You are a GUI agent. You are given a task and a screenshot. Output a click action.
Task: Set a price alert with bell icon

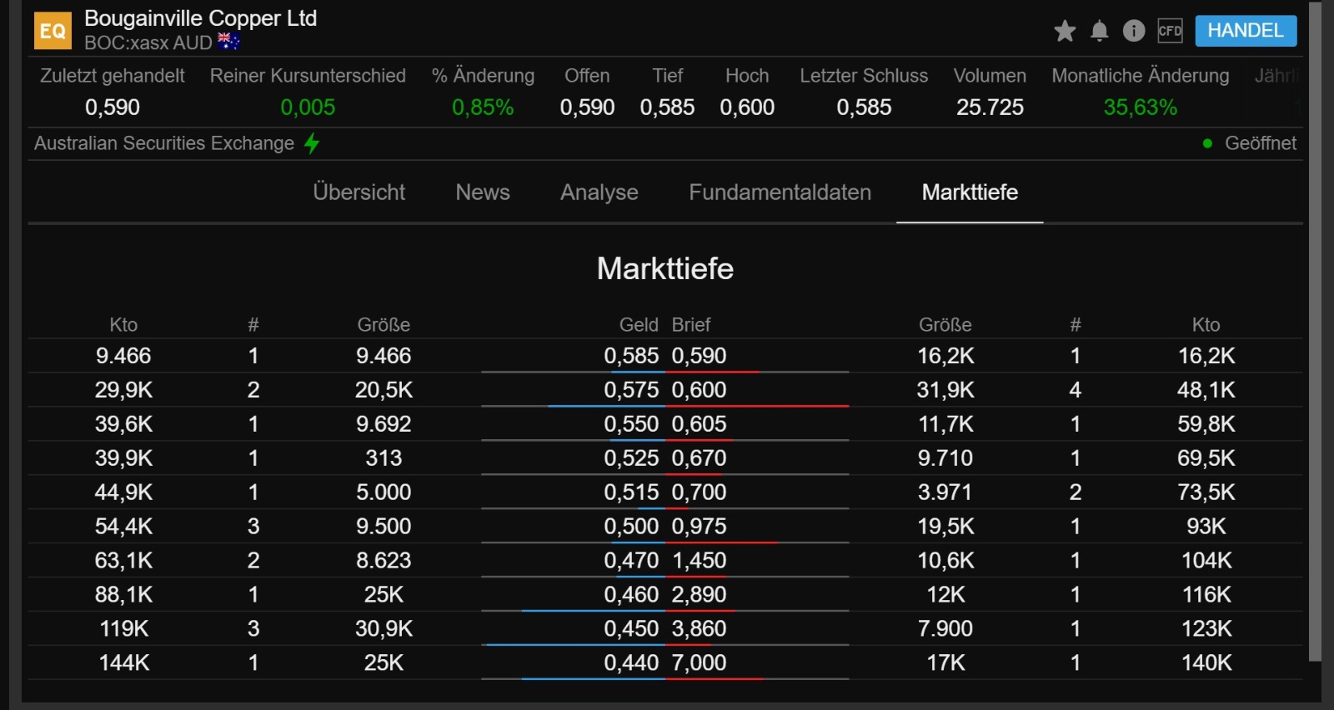(1100, 31)
